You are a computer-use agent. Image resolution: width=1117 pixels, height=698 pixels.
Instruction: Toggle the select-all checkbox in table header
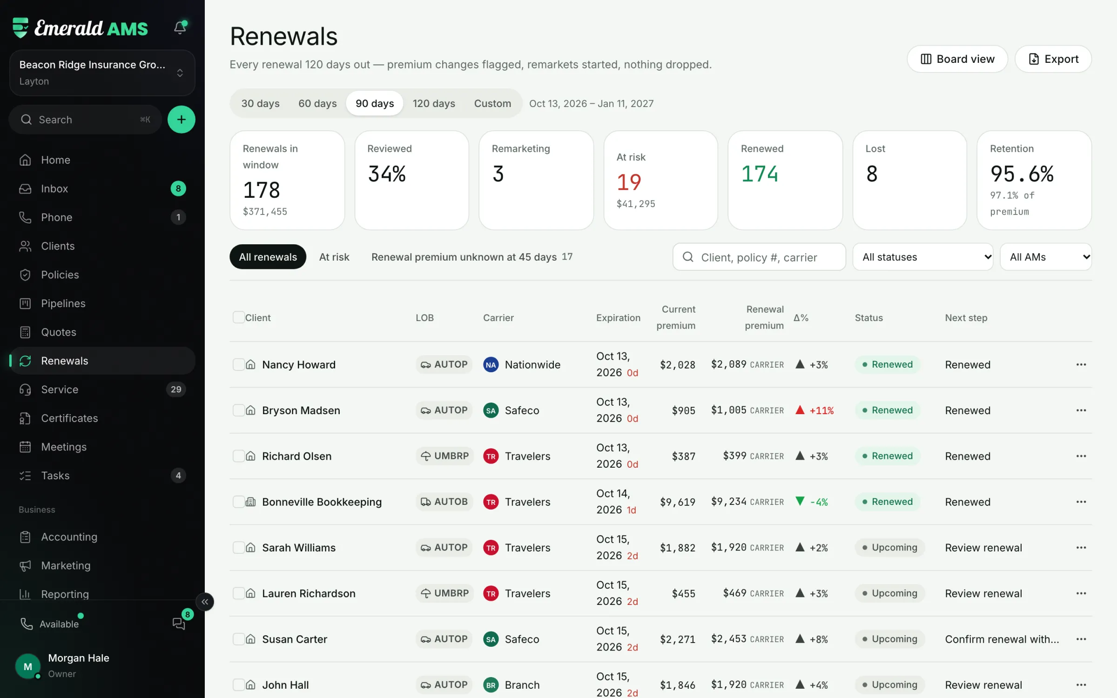click(238, 317)
